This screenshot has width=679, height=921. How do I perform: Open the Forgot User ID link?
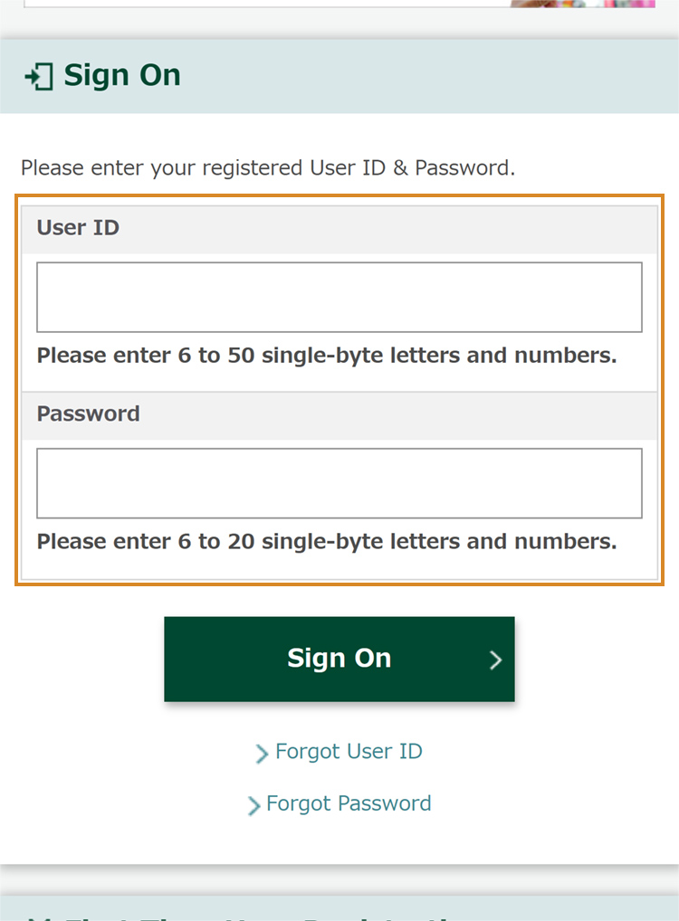[x=349, y=751]
